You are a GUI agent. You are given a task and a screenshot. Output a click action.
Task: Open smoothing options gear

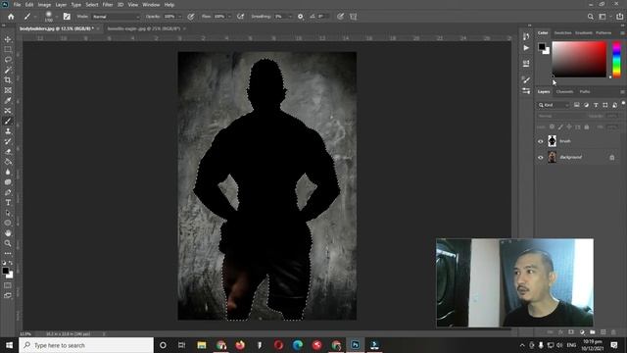[x=301, y=17]
